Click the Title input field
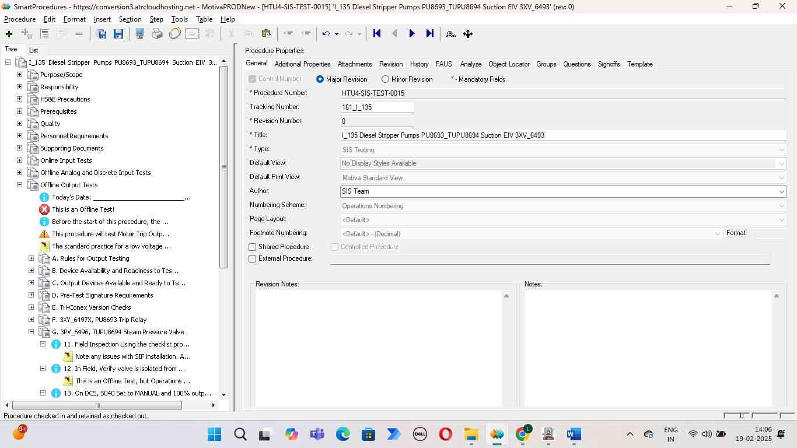 click(x=563, y=135)
